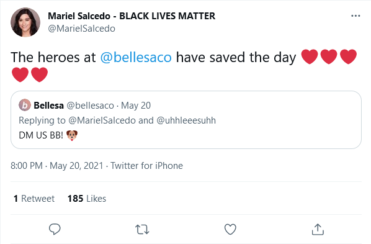Click @uhhleeesuhh in the replying-to line

point(186,120)
